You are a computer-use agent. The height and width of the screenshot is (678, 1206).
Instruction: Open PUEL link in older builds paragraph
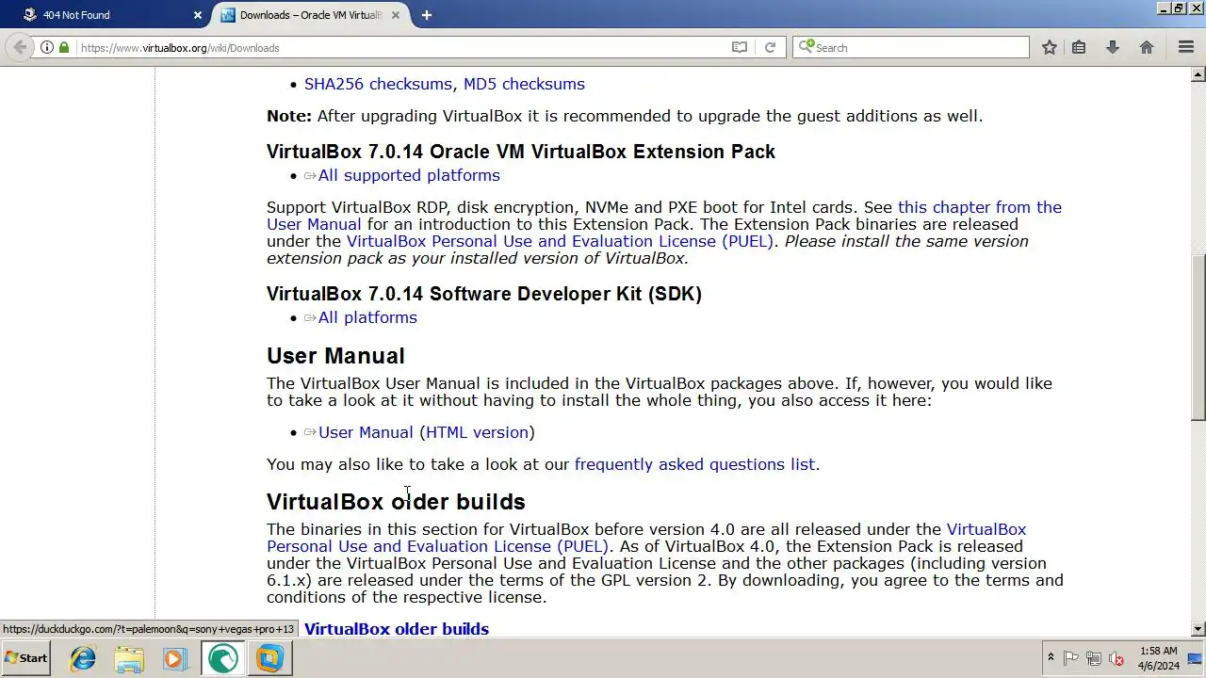646,538
